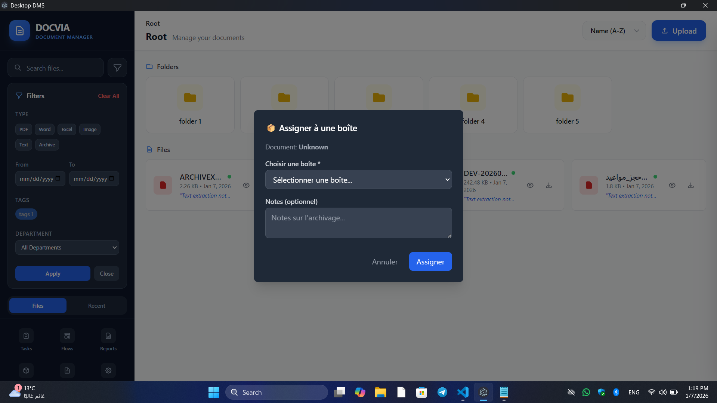
Task: Open folder 5
Action: [x=567, y=105]
